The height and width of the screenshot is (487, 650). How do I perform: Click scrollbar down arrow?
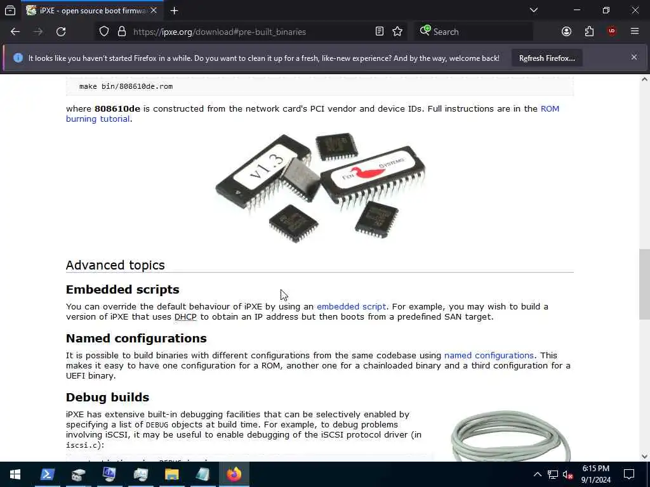click(644, 457)
